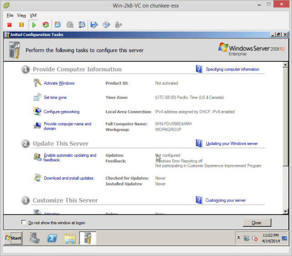
Task: Click the vertical scrollbar thumb
Action: (285, 117)
